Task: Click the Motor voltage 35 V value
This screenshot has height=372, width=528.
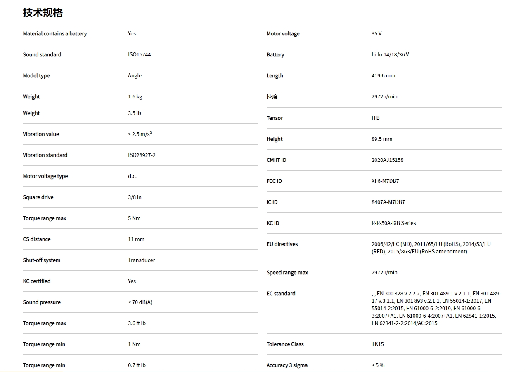Action: (x=376, y=33)
